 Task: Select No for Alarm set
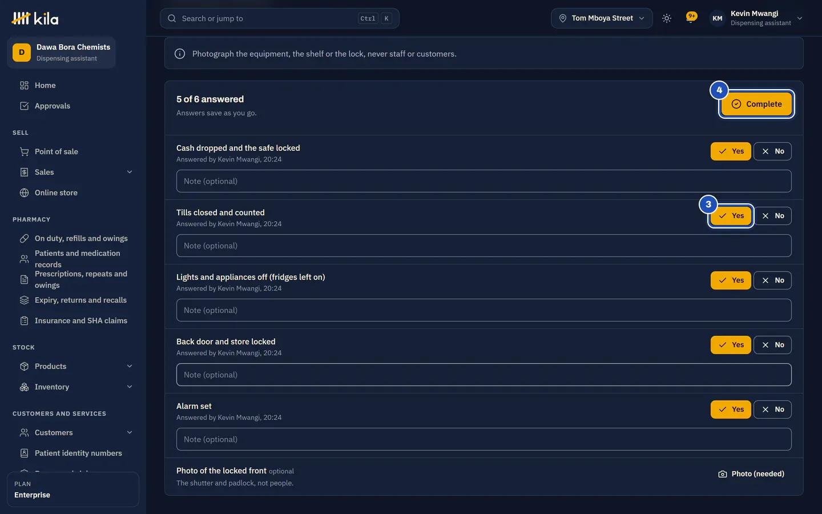(772, 409)
